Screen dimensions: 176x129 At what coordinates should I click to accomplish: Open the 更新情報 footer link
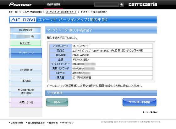pos(52,123)
